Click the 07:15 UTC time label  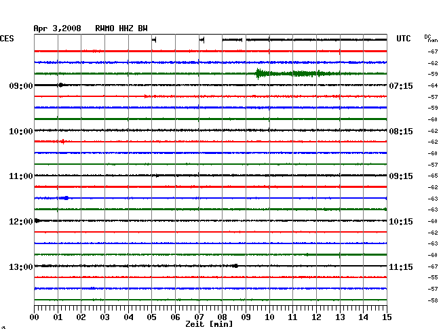click(401, 85)
